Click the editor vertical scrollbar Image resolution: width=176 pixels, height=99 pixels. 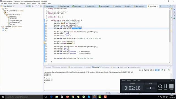[x=170, y=26]
